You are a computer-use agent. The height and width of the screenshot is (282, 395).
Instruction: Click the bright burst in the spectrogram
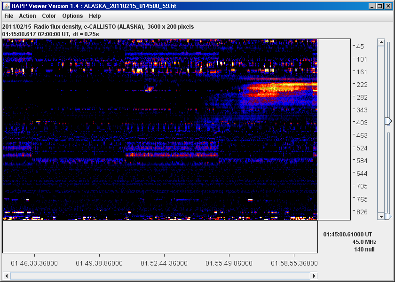tap(280, 89)
